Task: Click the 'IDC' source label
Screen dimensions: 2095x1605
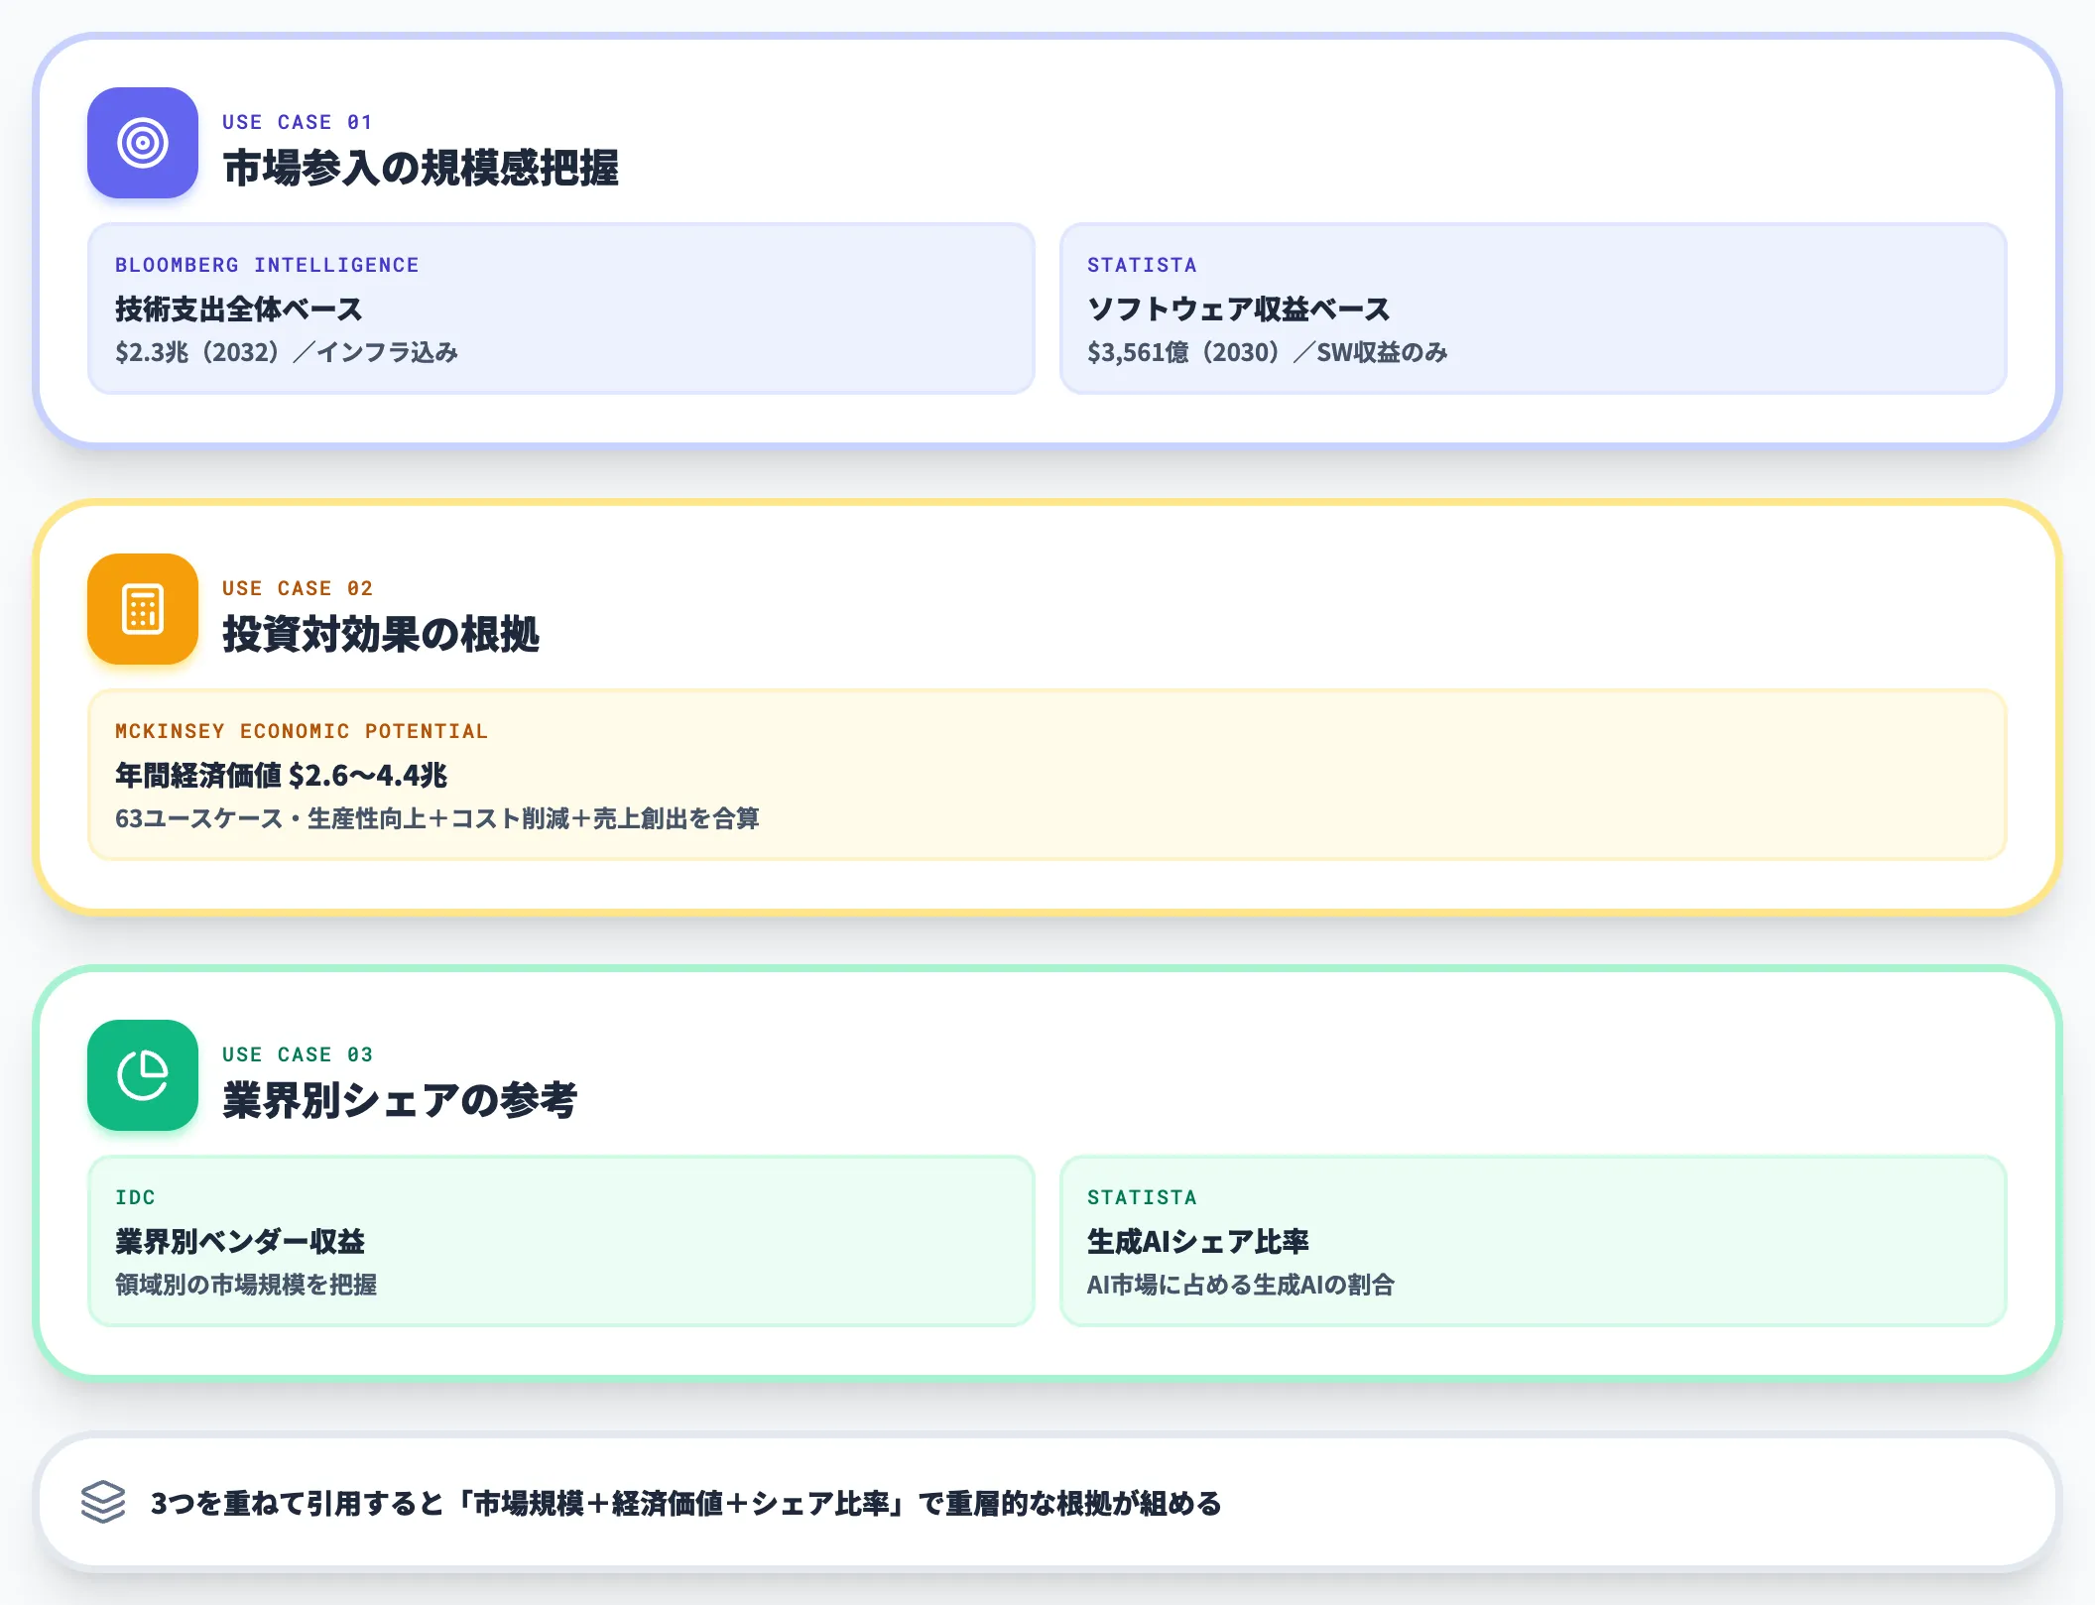Action: coord(135,1197)
